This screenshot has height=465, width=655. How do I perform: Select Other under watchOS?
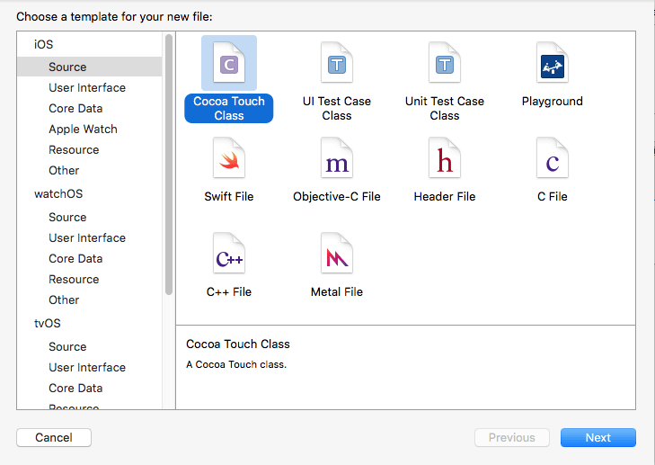pos(64,300)
